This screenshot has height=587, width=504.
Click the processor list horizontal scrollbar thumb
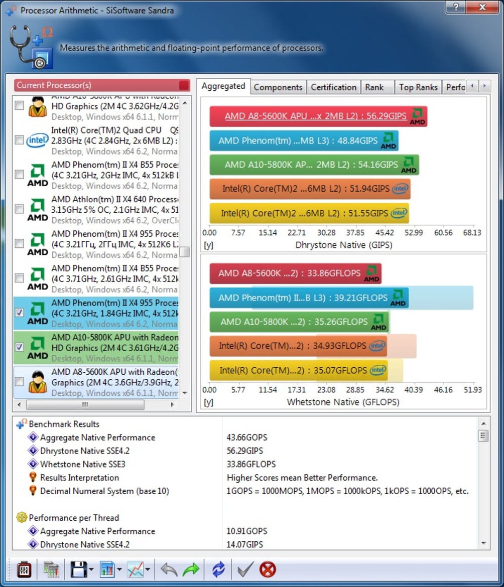pos(85,405)
